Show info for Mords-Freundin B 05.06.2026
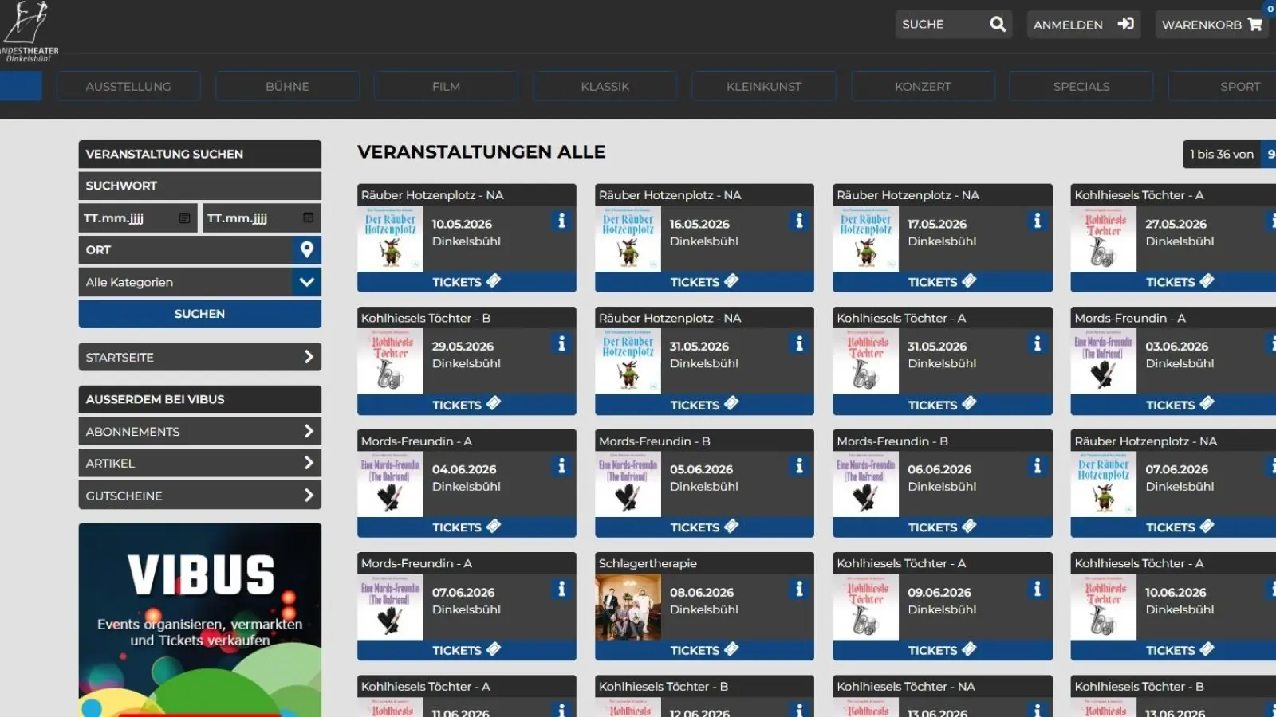This screenshot has width=1276, height=717. pyautogui.click(x=799, y=466)
